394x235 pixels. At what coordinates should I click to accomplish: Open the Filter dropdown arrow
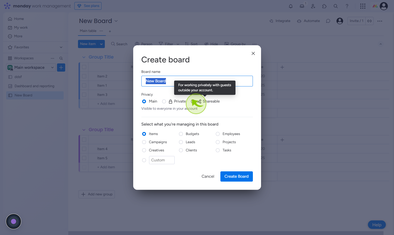(x=178, y=44)
